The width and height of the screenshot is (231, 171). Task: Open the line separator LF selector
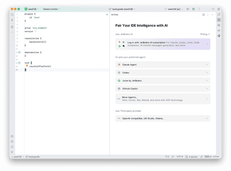(x=173, y=157)
